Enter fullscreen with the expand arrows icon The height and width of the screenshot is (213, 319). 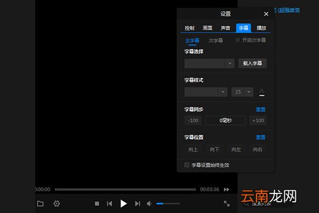(x=227, y=204)
